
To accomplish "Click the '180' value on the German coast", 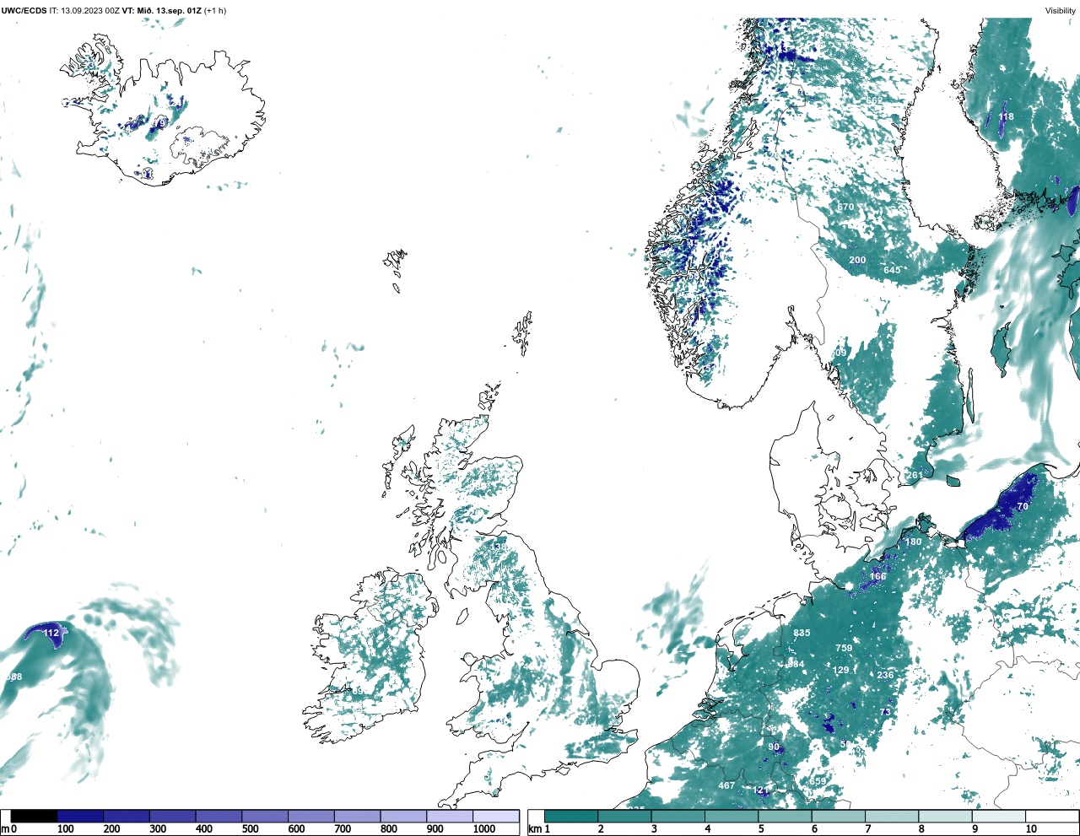I will pyautogui.click(x=914, y=542).
